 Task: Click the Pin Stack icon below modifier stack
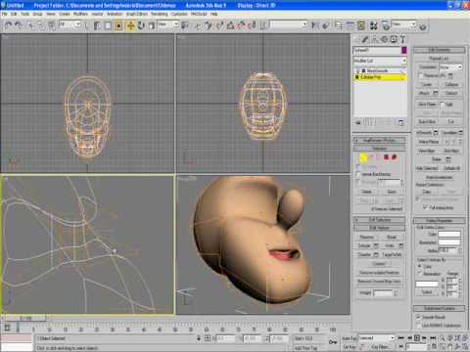(x=358, y=122)
